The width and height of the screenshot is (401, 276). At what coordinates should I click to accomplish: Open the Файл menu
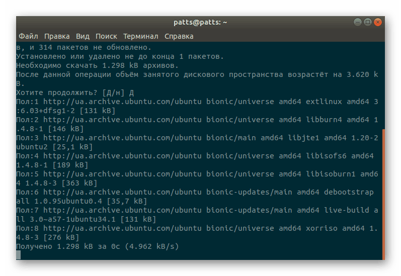click(28, 36)
